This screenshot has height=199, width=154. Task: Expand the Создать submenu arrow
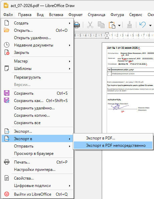69,23
